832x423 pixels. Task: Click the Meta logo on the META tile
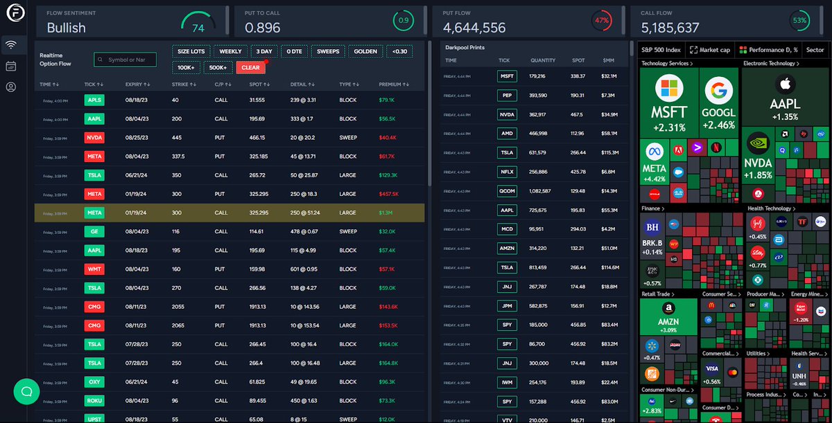click(x=654, y=152)
